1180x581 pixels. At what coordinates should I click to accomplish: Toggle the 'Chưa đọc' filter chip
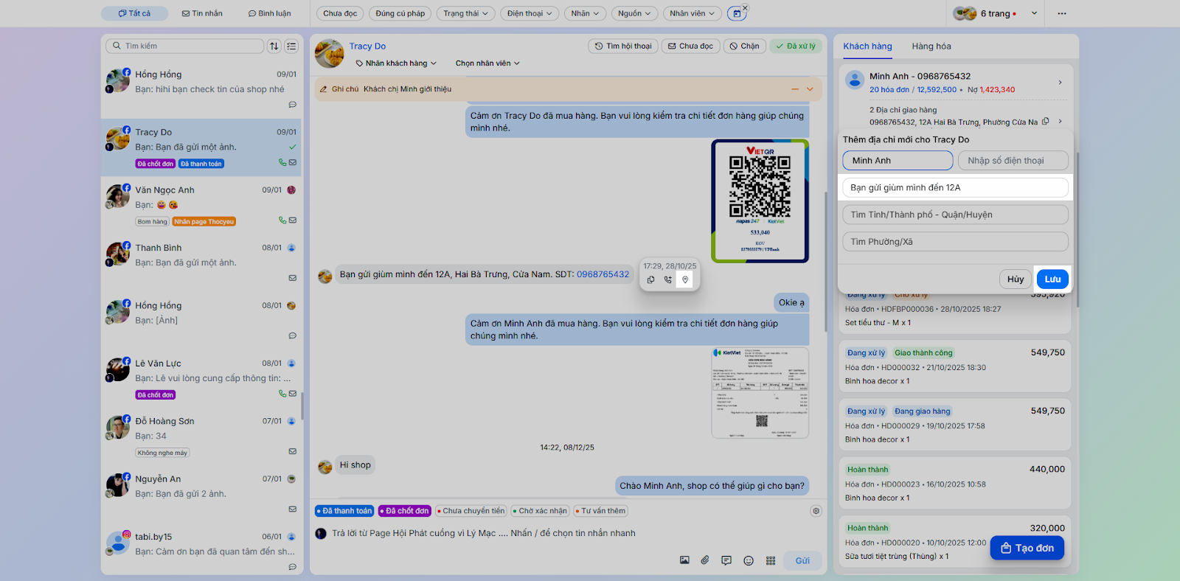pos(339,13)
